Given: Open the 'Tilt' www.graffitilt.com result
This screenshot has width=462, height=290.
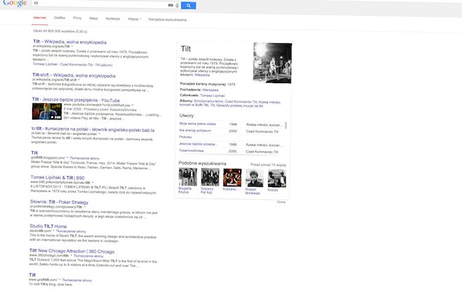Looking at the screenshot, I should pyautogui.click(x=32, y=275).
